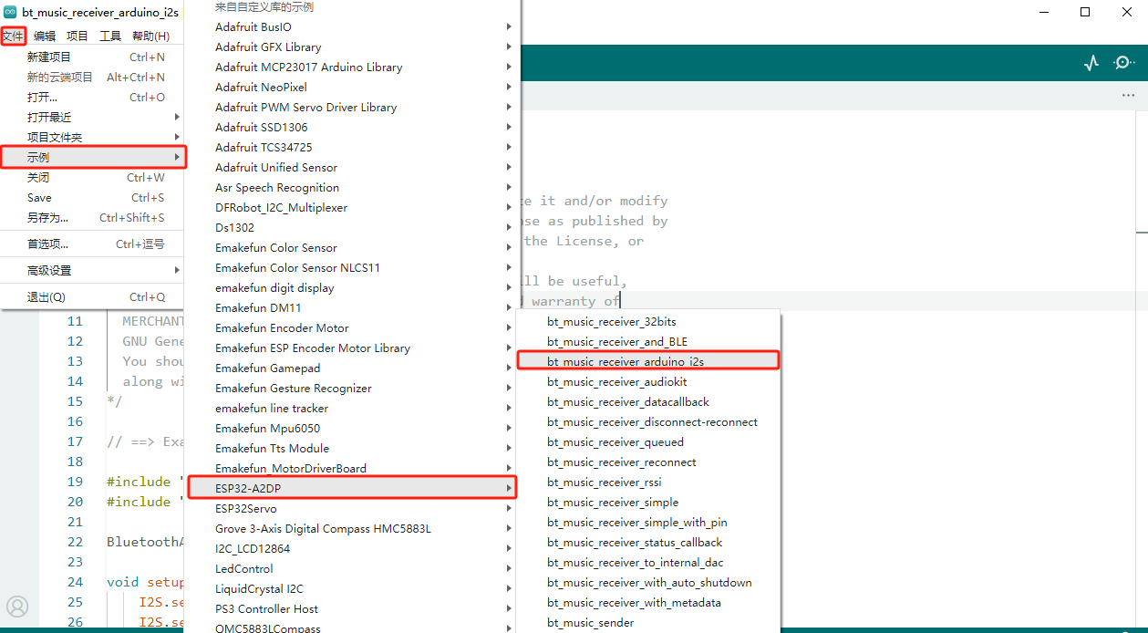Open the 项目 menu

pos(78,36)
